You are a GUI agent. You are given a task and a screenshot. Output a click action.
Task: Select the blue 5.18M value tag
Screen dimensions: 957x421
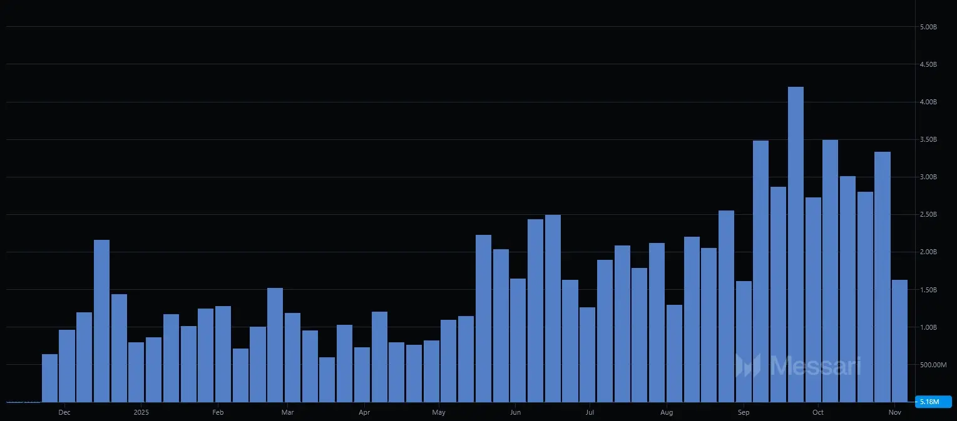coord(933,402)
